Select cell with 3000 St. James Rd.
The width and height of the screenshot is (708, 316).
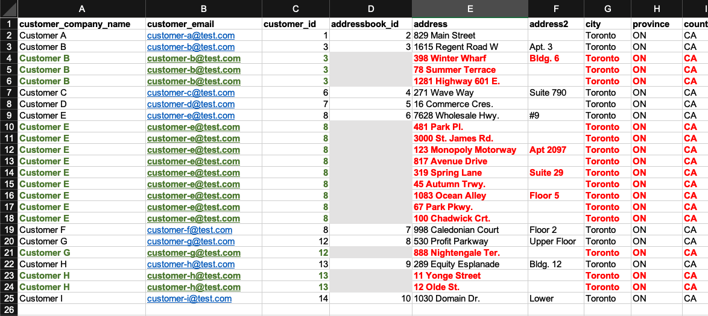tap(470, 138)
